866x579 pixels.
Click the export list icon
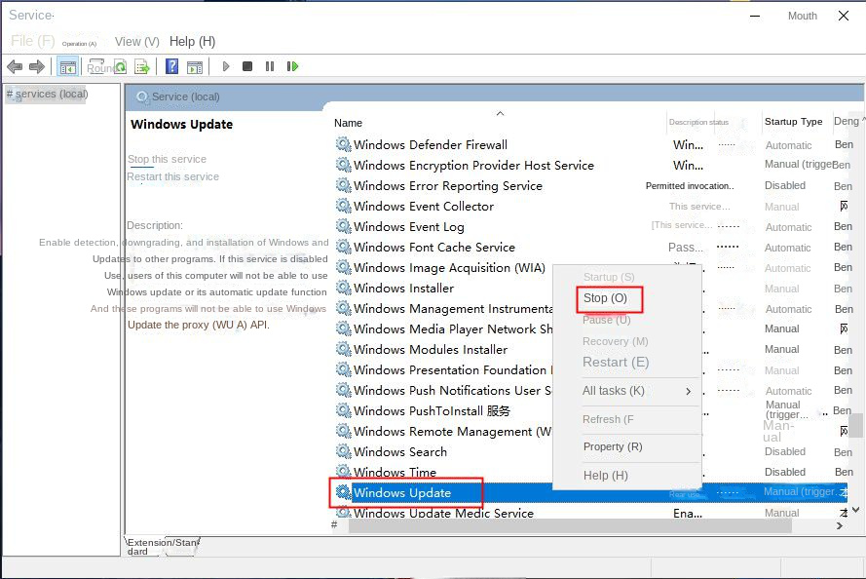(x=140, y=65)
